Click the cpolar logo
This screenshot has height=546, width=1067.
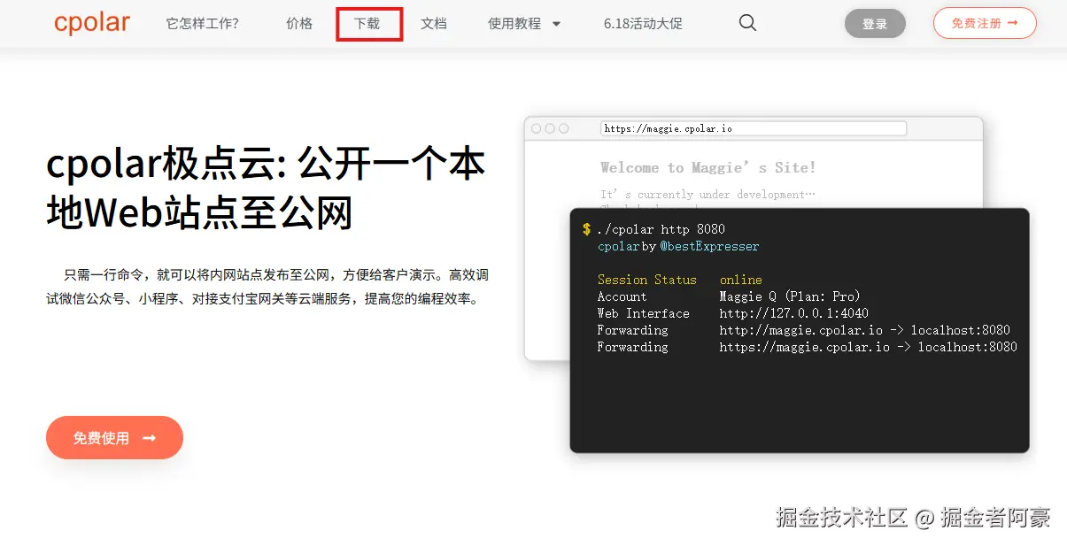coord(91,24)
